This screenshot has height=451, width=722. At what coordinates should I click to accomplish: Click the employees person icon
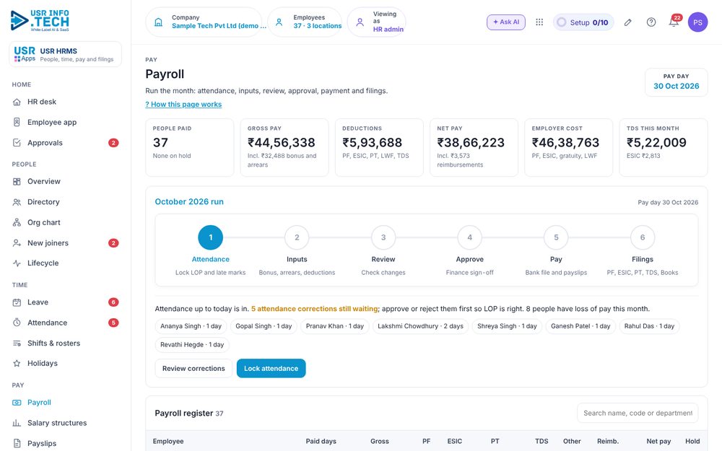coord(279,22)
